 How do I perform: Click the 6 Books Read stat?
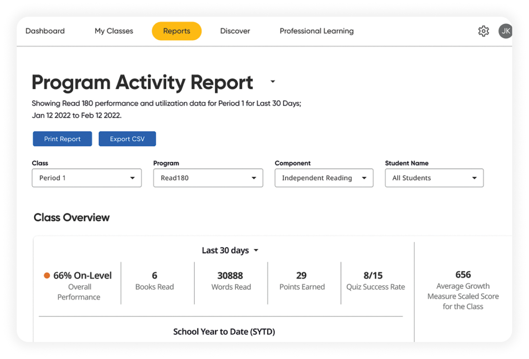[154, 281]
